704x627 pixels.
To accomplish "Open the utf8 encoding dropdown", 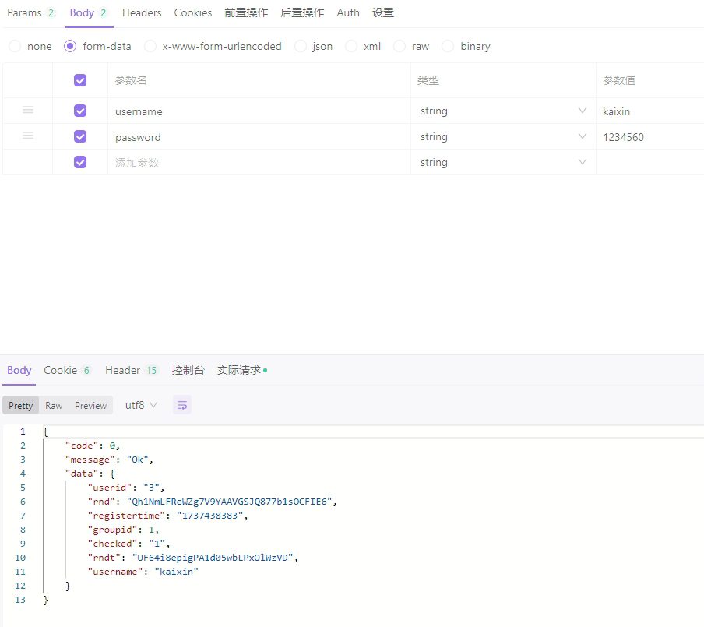I will coord(141,405).
